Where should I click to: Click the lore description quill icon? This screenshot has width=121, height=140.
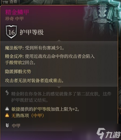click(x=7, y=93)
